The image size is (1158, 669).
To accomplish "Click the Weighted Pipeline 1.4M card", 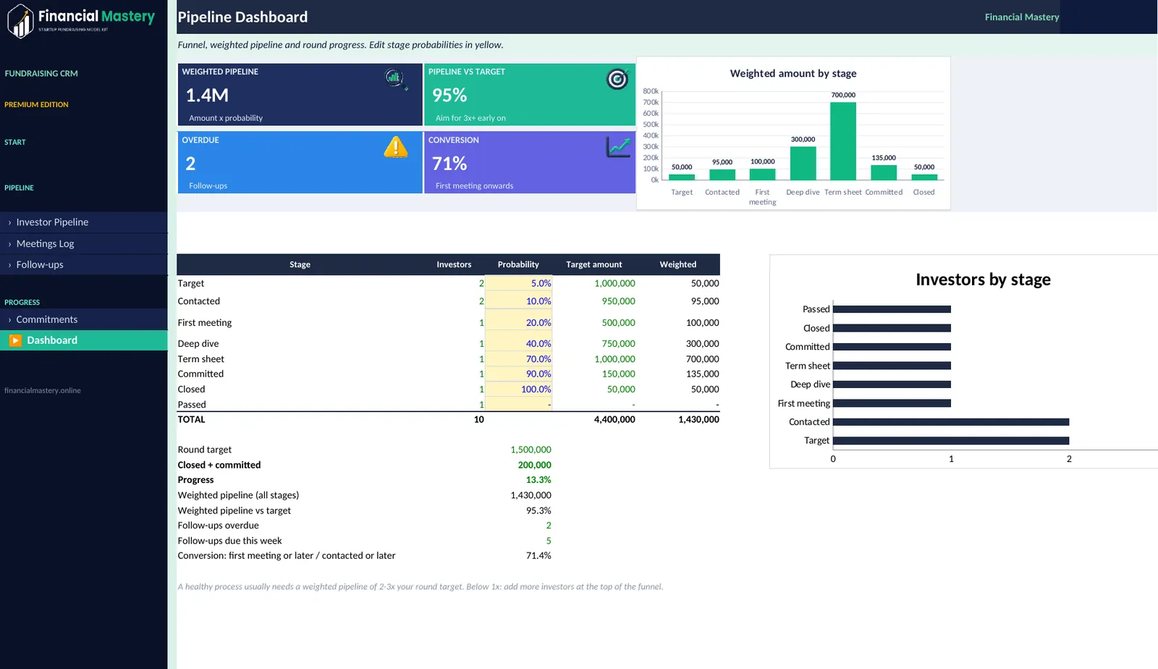I will click(x=300, y=95).
